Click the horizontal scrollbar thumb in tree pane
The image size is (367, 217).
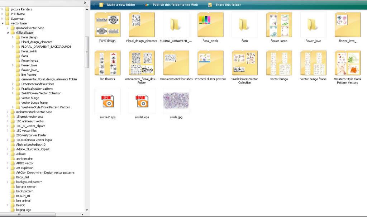pos(28,214)
